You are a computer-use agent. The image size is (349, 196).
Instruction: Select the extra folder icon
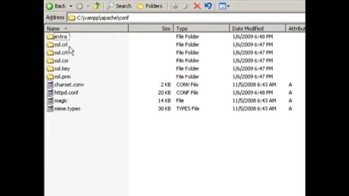(50, 36)
